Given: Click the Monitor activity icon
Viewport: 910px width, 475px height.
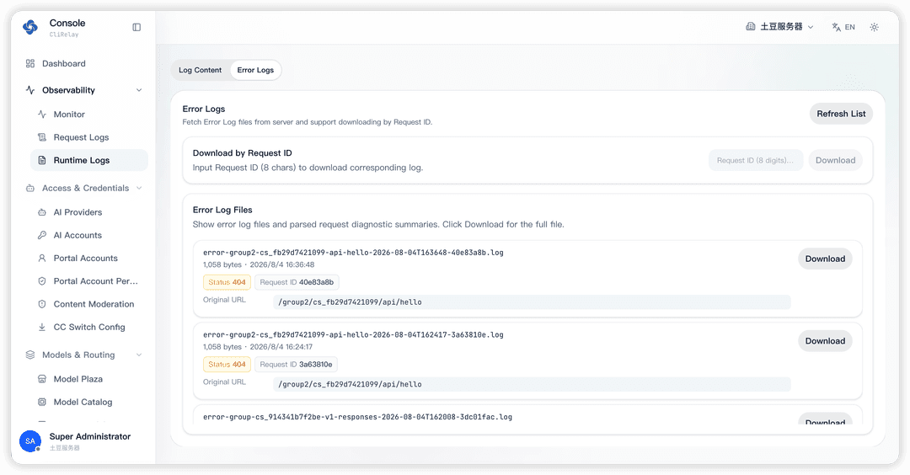Looking at the screenshot, I should [x=42, y=115].
